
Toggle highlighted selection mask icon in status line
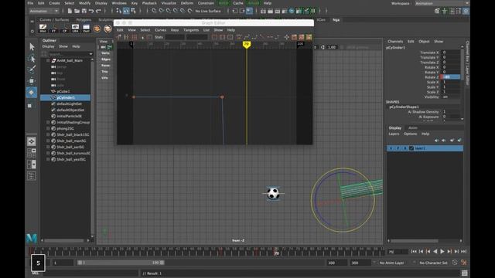(x=126, y=11)
